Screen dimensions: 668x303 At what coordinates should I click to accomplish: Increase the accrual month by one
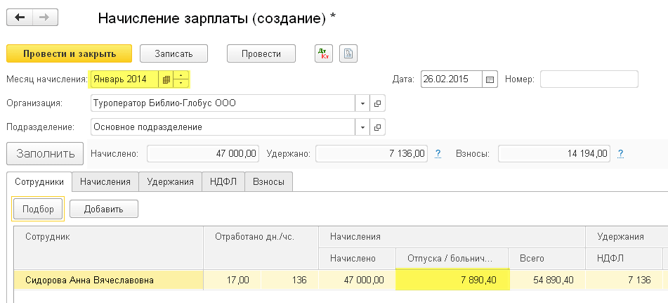182,76
